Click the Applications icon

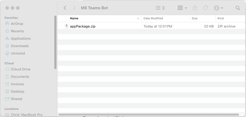pos(7,38)
